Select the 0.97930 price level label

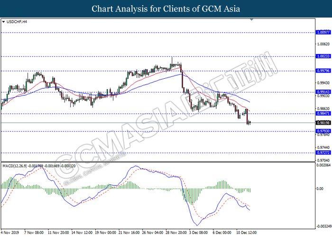[x=323, y=131]
